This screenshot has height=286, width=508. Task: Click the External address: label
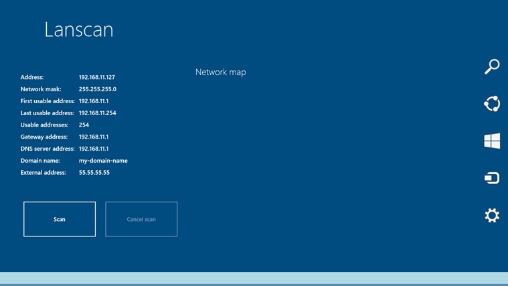tap(43, 173)
